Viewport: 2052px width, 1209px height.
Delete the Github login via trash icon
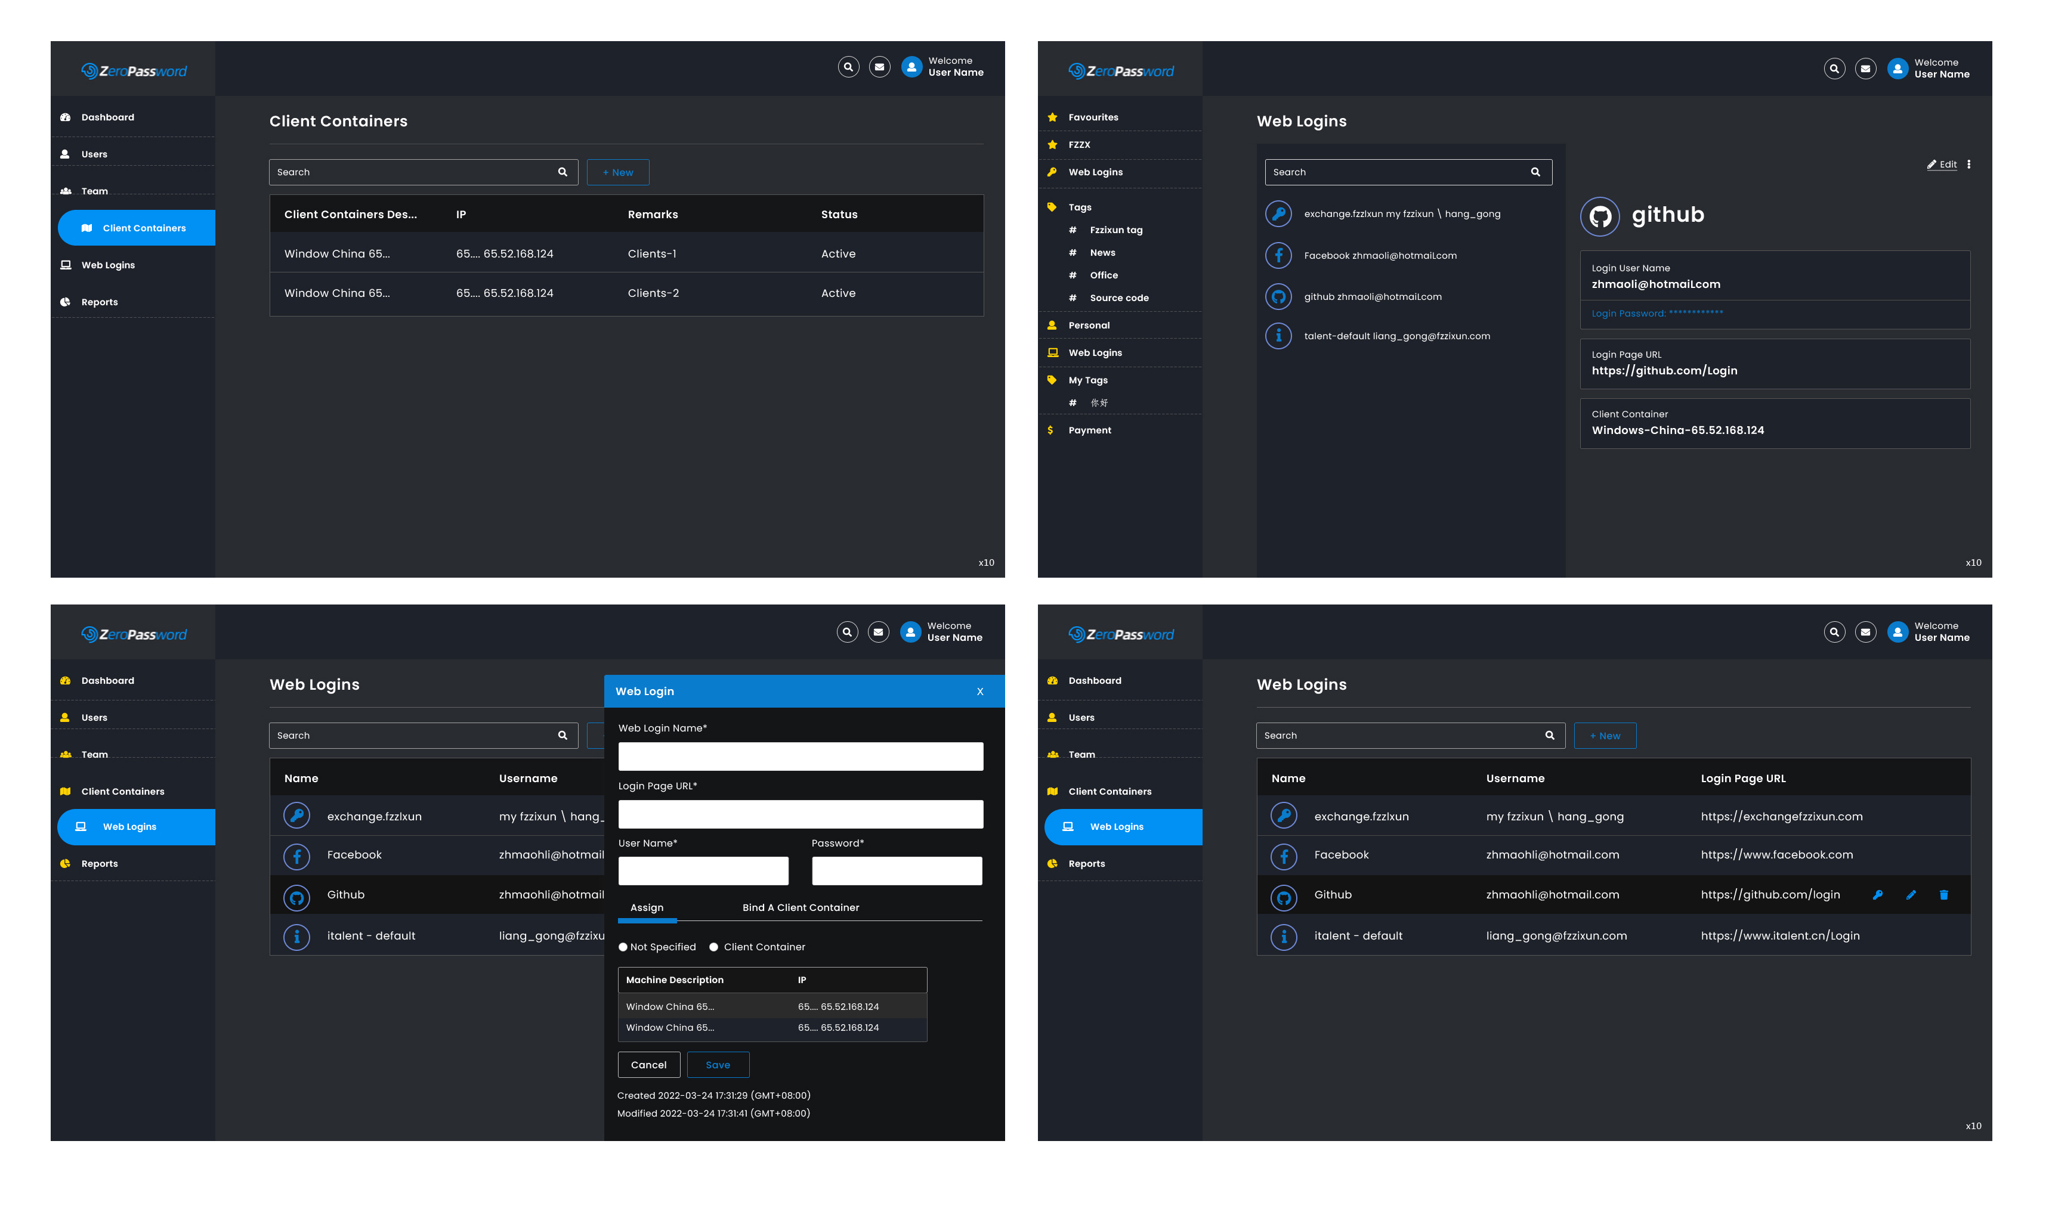point(1943,895)
